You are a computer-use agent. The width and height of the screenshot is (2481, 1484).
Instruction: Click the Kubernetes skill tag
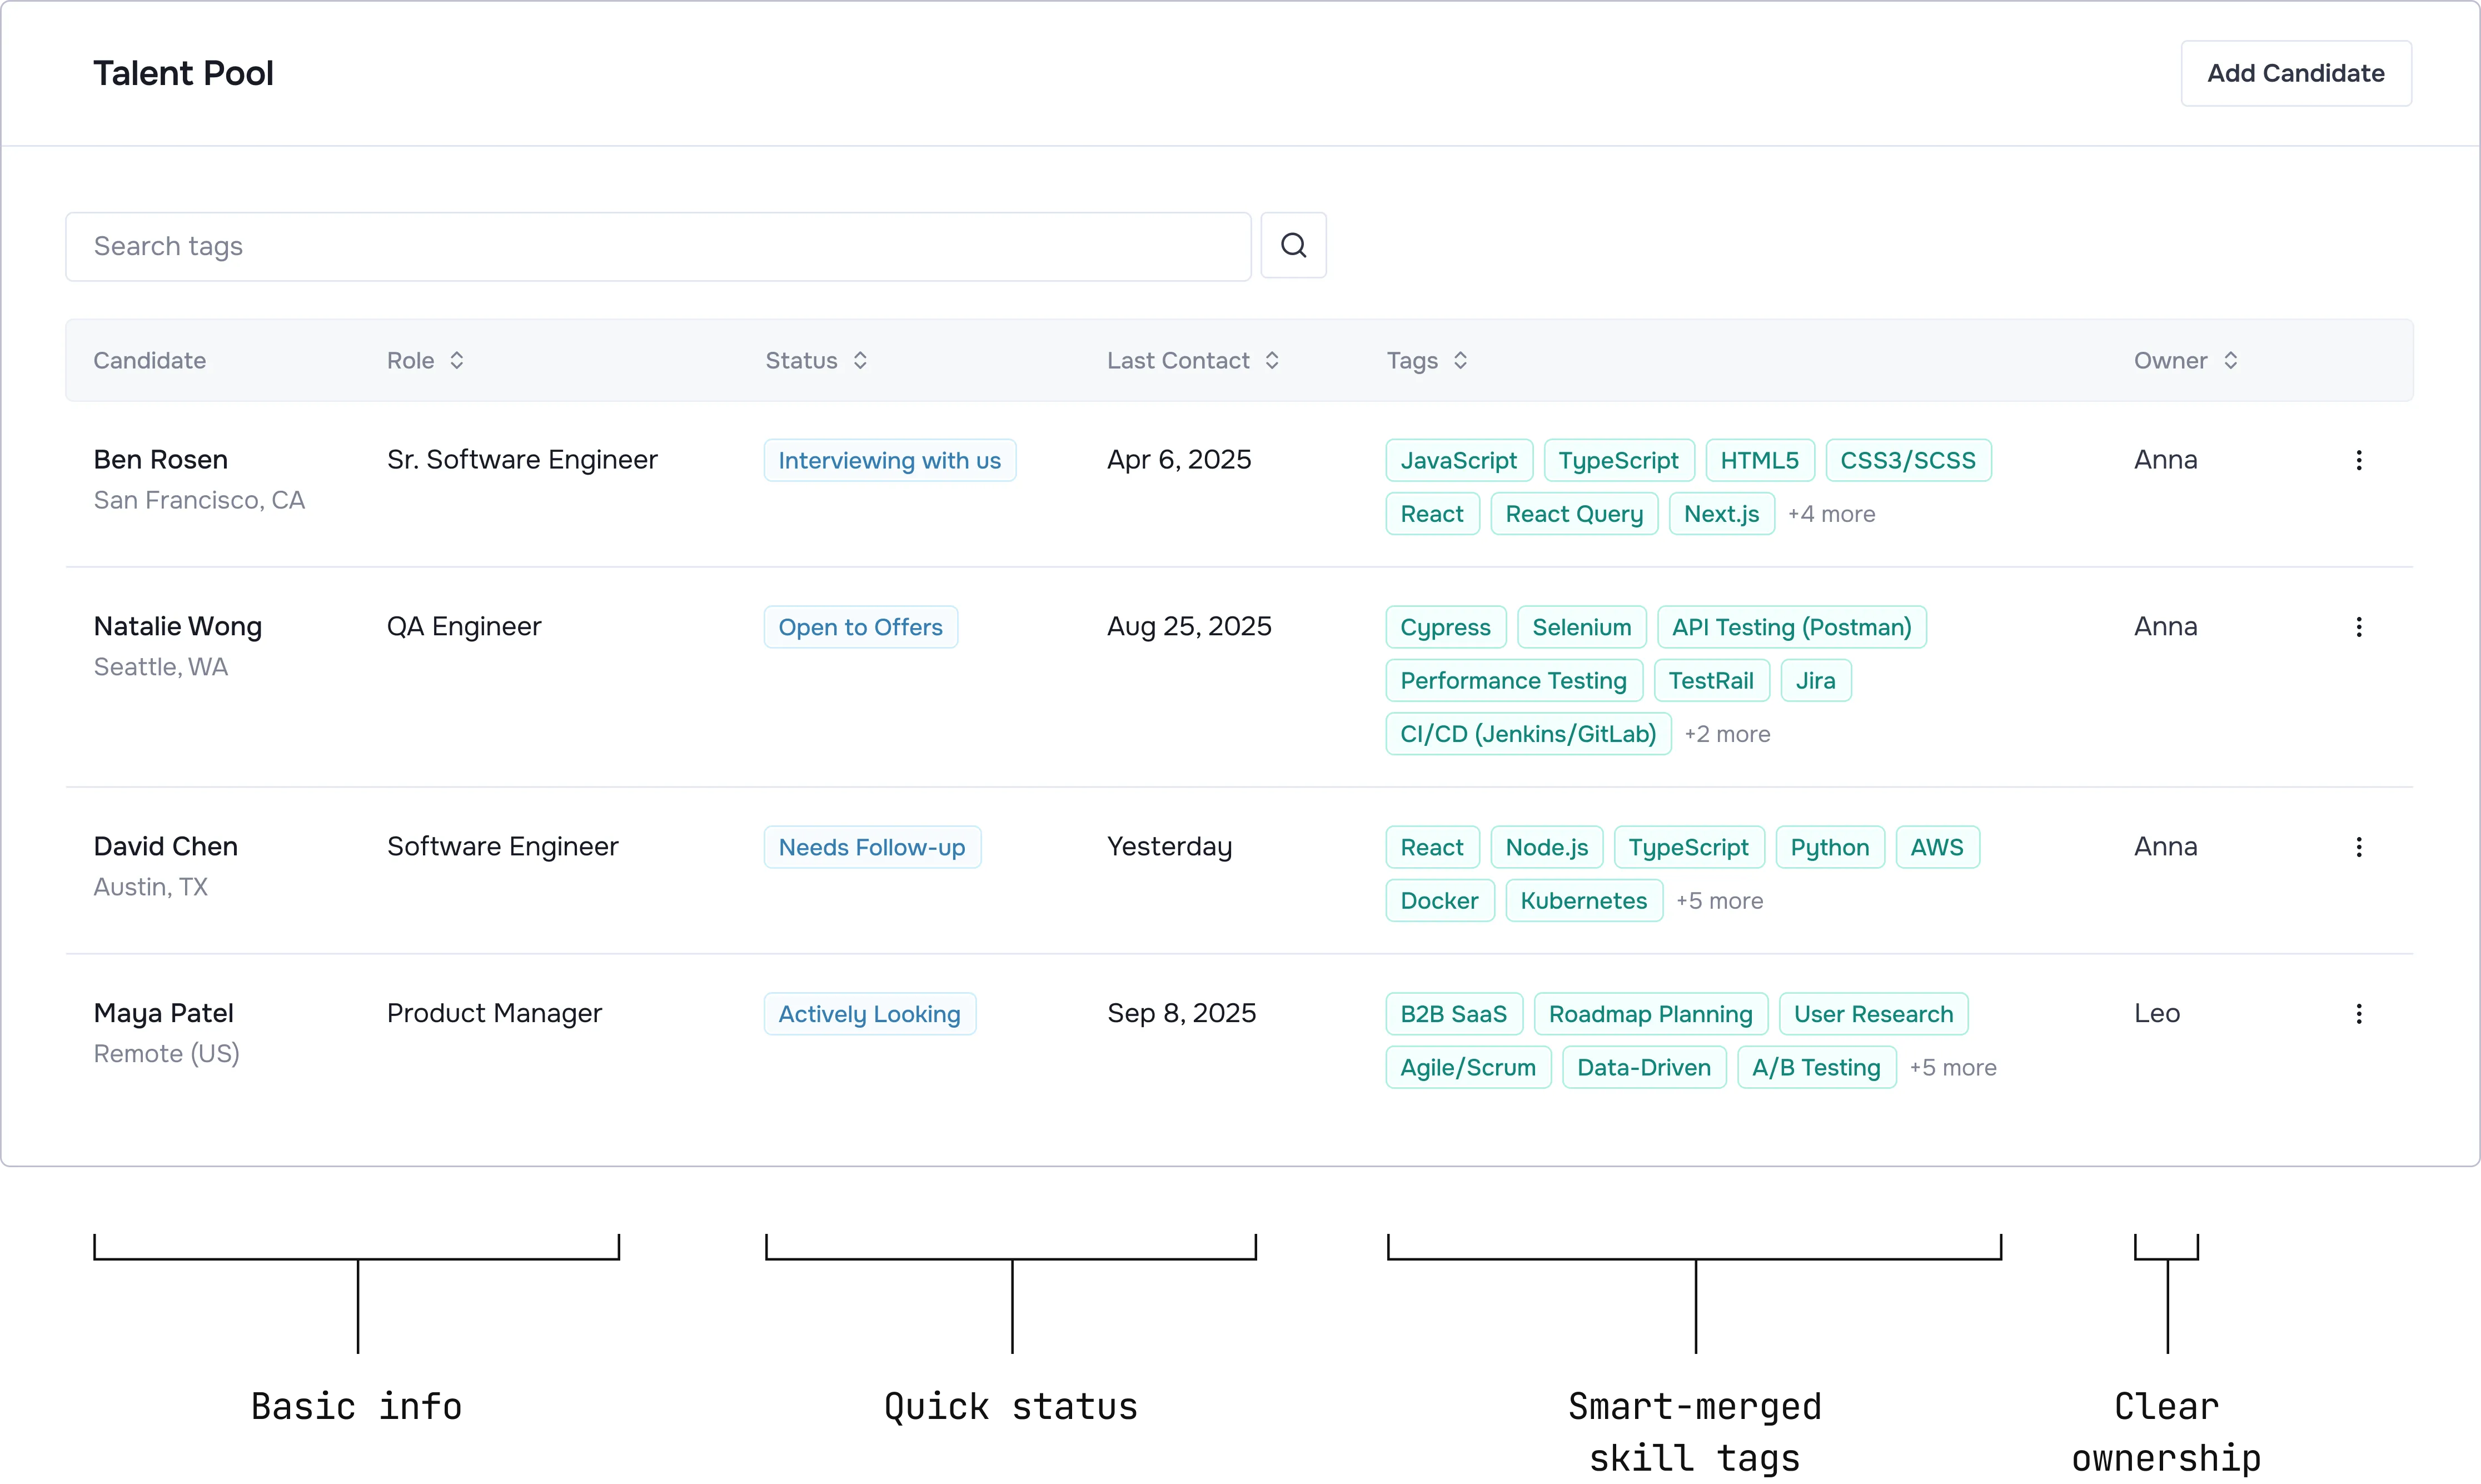[1583, 901]
